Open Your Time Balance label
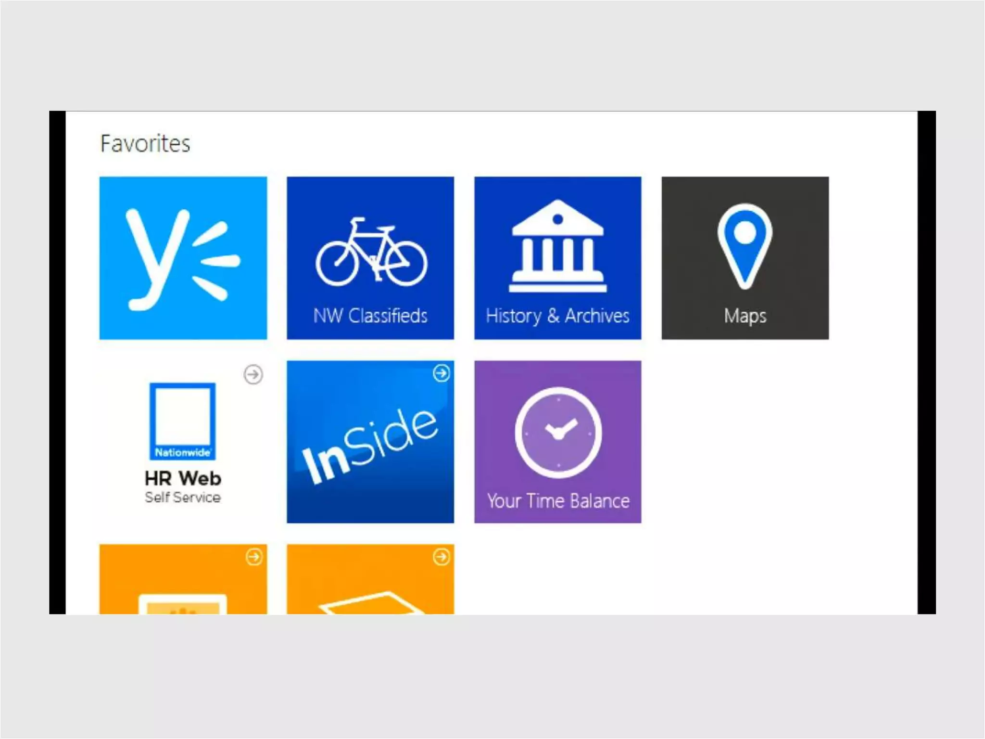Image resolution: width=985 pixels, height=739 pixels. (x=558, y=501)
